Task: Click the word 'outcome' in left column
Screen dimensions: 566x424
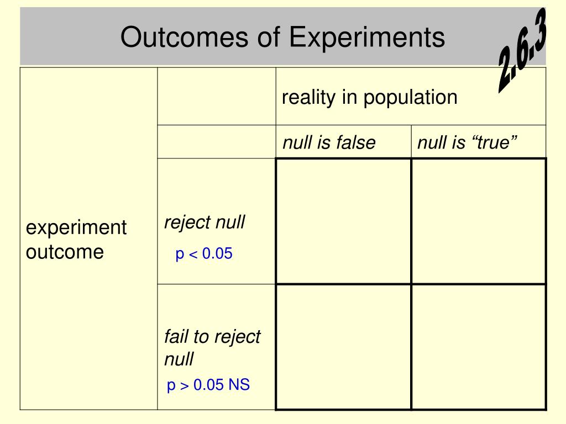Action: 65,252
